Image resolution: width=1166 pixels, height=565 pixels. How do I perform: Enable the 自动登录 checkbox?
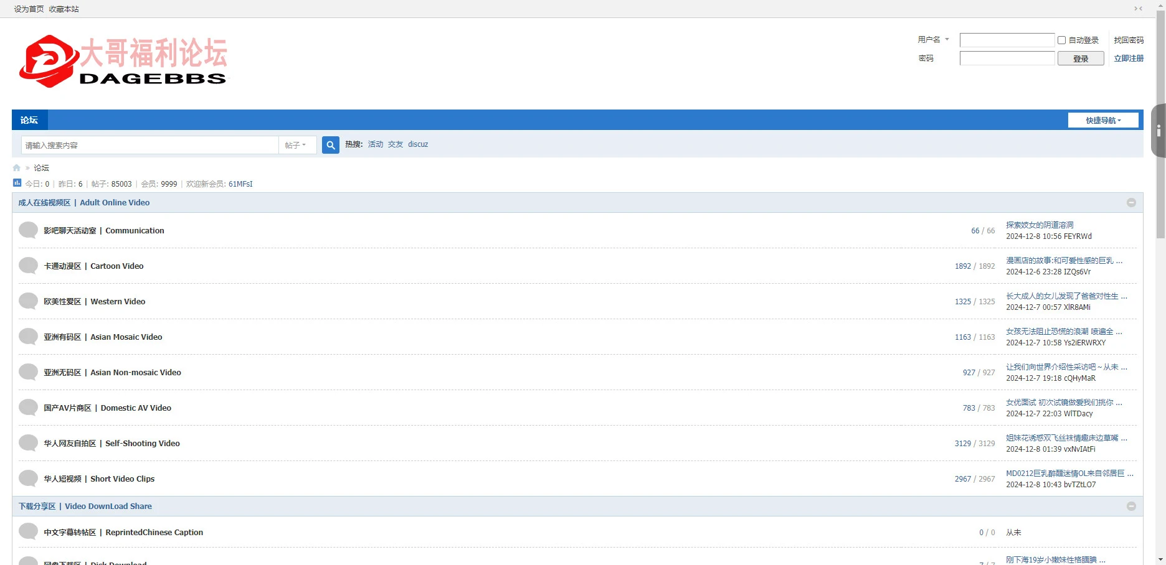coord(1061,40)
